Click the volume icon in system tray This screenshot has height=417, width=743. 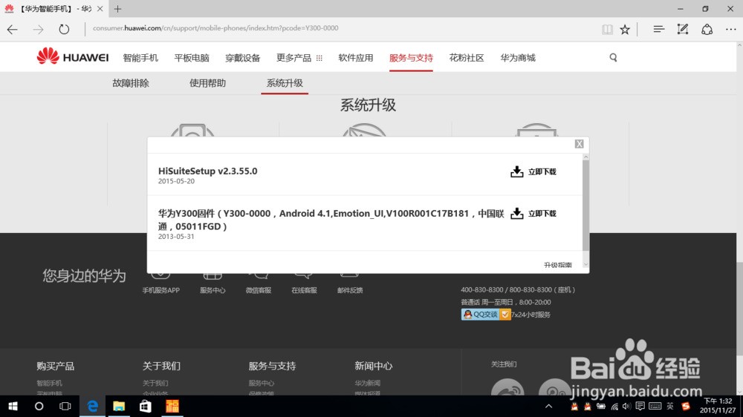click(626, 406)
